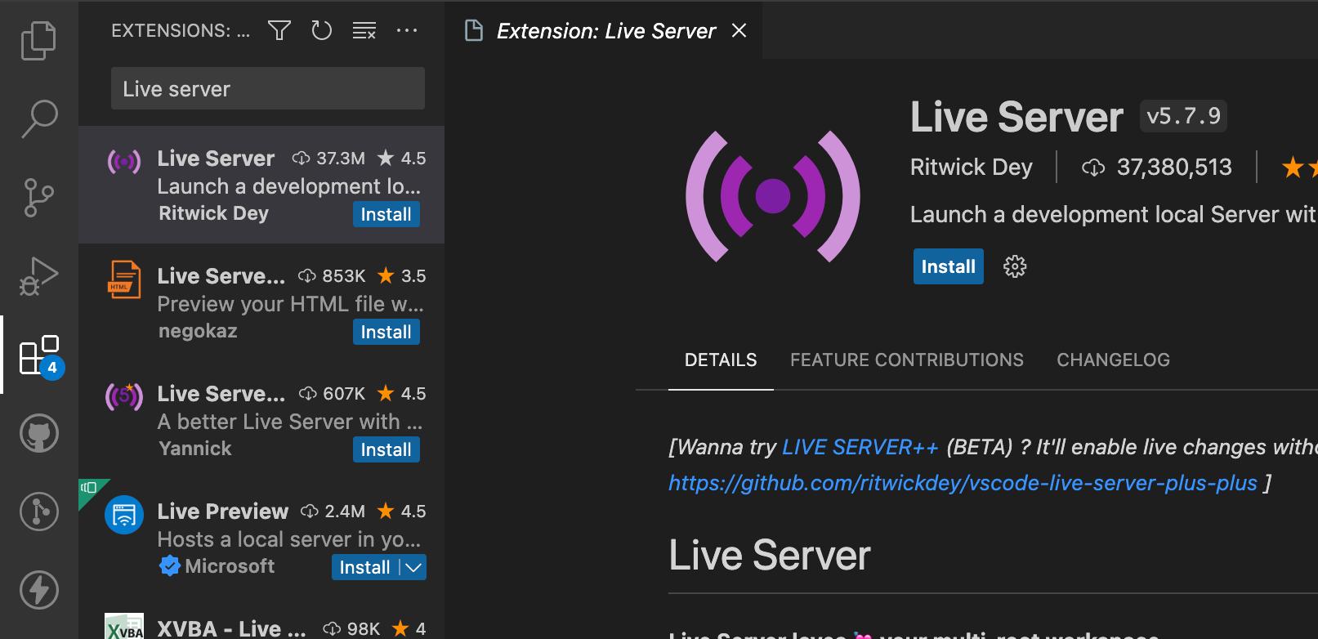The height and width of the screenshot is (639, 1318).
Task: Open the vscode-live-server-plus-plus GitHub URL
Action: [x=963, y=483]
